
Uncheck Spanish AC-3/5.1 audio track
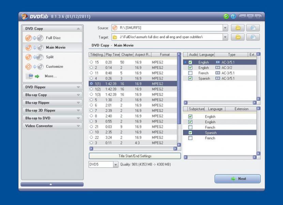(x=190, y=78)
